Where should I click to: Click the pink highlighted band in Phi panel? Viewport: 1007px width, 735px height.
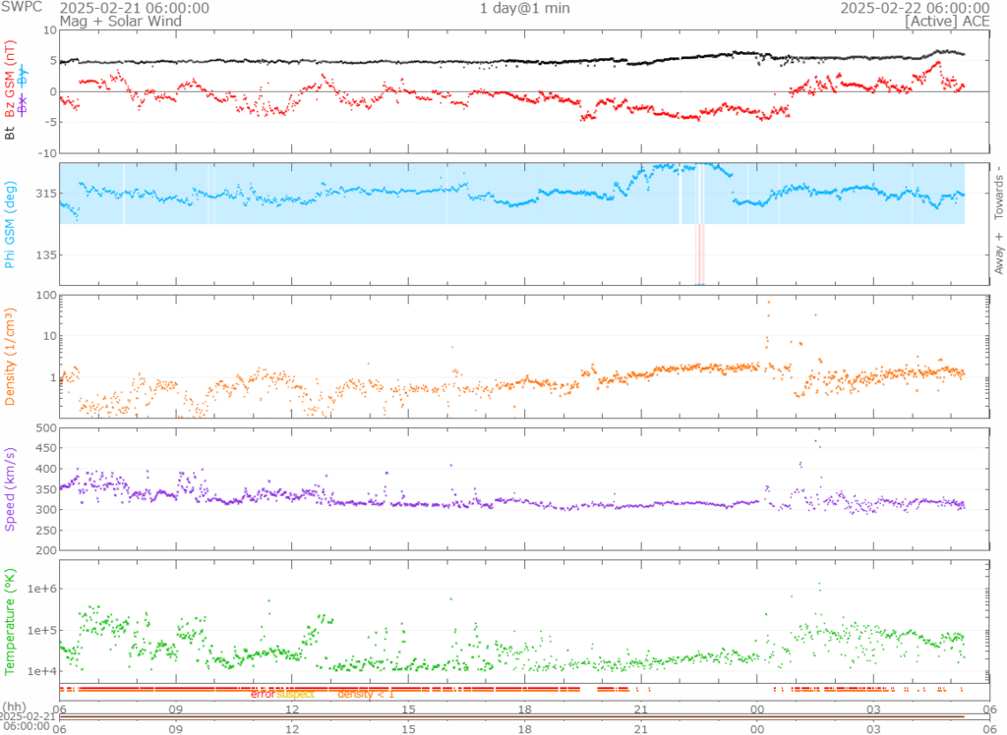tap(700, 254)
